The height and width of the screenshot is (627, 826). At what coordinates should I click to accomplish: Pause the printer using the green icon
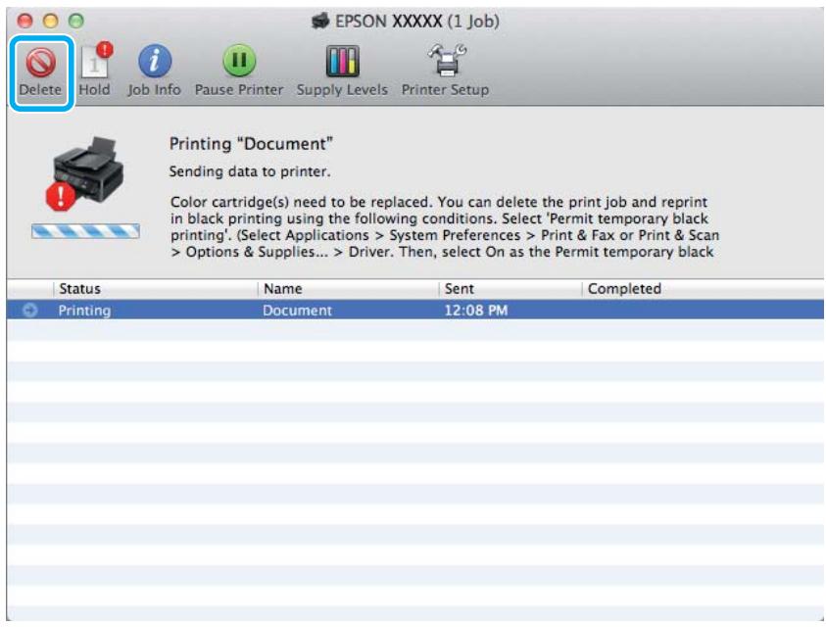[239, 61]
